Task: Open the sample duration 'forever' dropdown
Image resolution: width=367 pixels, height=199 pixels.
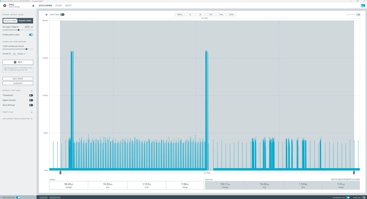Action: (22, 54)
